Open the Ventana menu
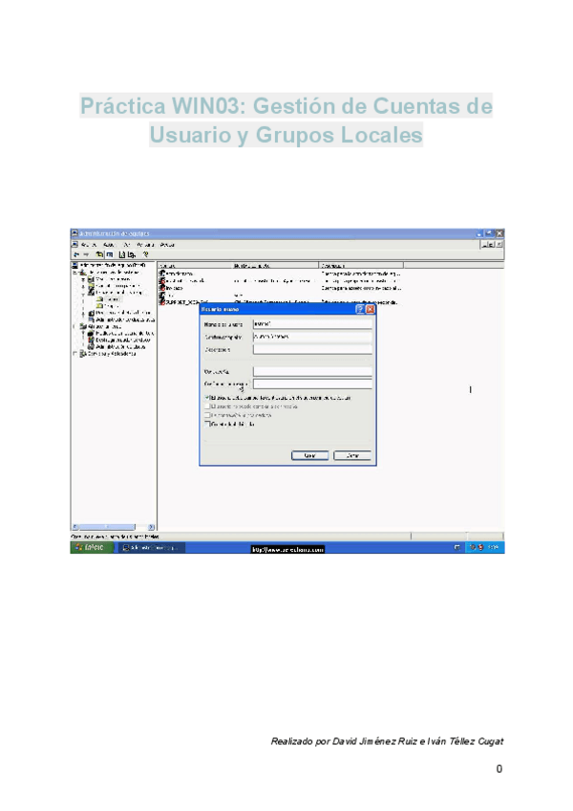The image size is (573, 811). [146, 245]
